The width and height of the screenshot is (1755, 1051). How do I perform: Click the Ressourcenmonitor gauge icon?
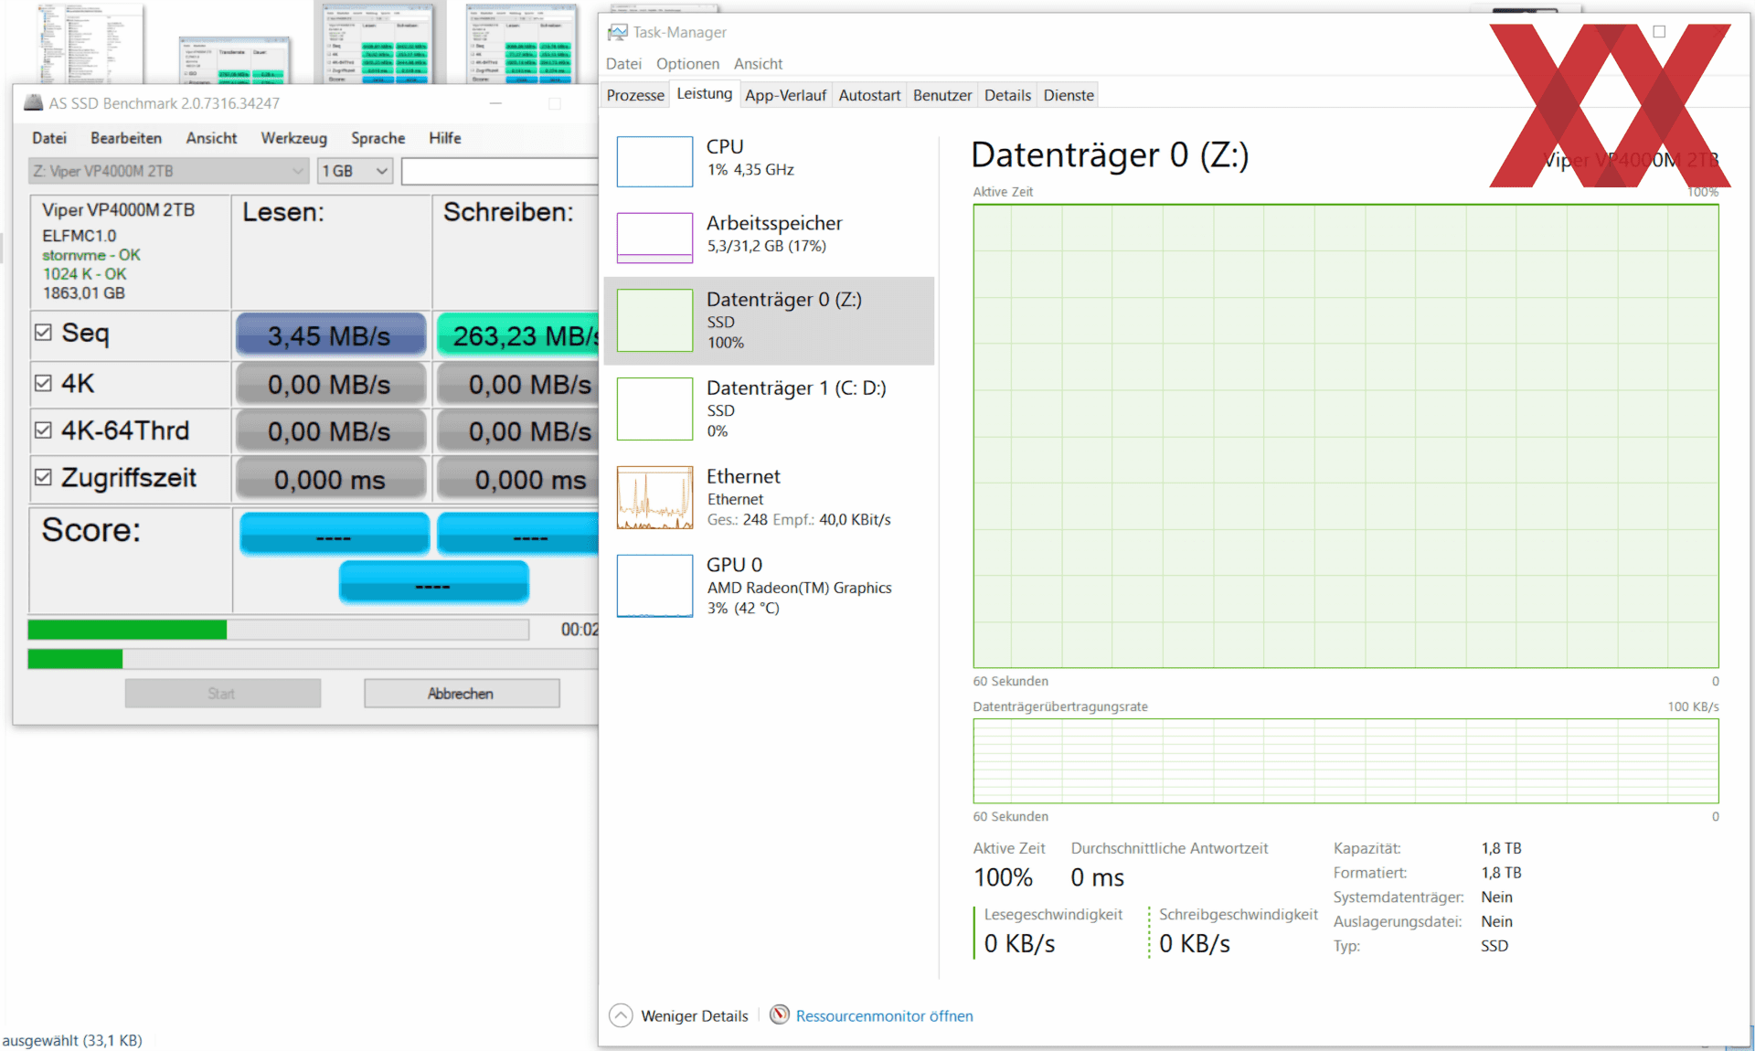[780, 1015]
